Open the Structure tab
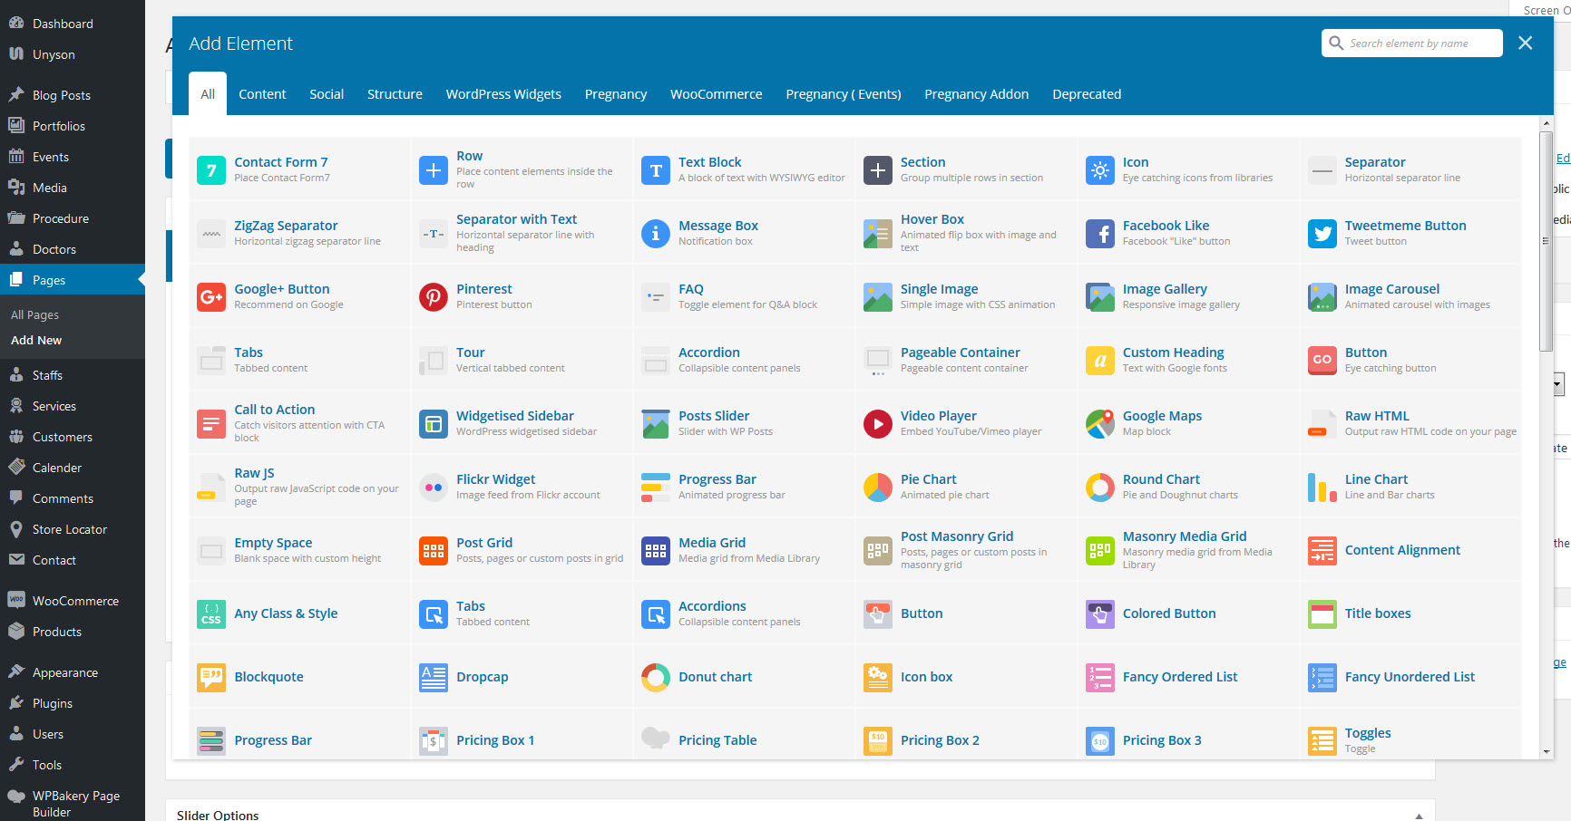1571x821 pixels. point(395,94)
